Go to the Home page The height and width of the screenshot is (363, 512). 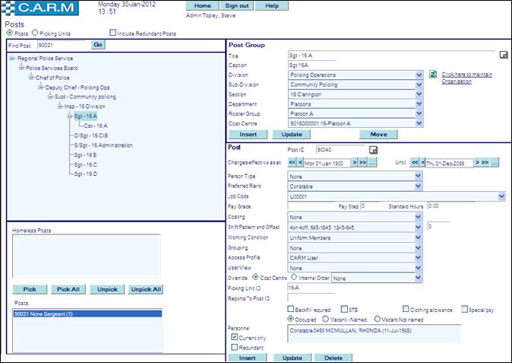[x=202, y=5]
